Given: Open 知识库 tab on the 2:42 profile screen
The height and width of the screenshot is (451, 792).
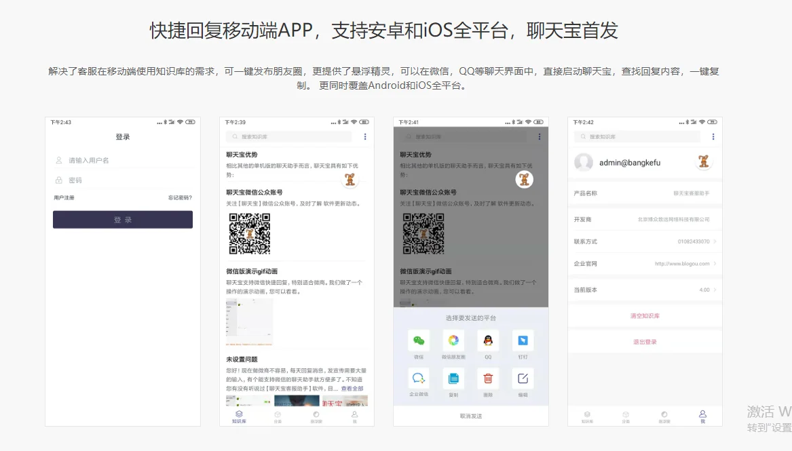Looking at the screenshot, I should click(587, 417).
